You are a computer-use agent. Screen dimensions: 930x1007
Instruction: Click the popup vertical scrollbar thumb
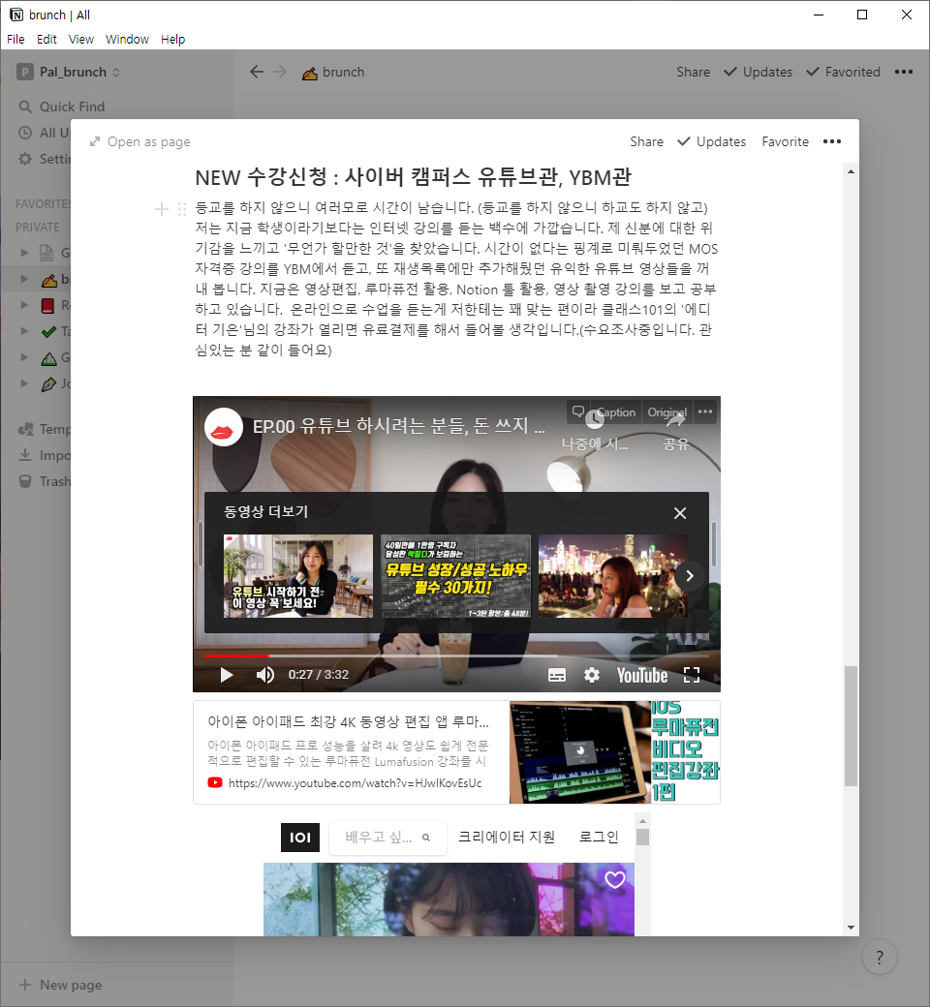click(x=851, y=725)
